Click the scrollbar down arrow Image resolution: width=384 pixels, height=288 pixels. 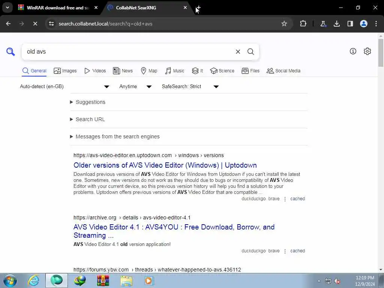click(381, 270)
